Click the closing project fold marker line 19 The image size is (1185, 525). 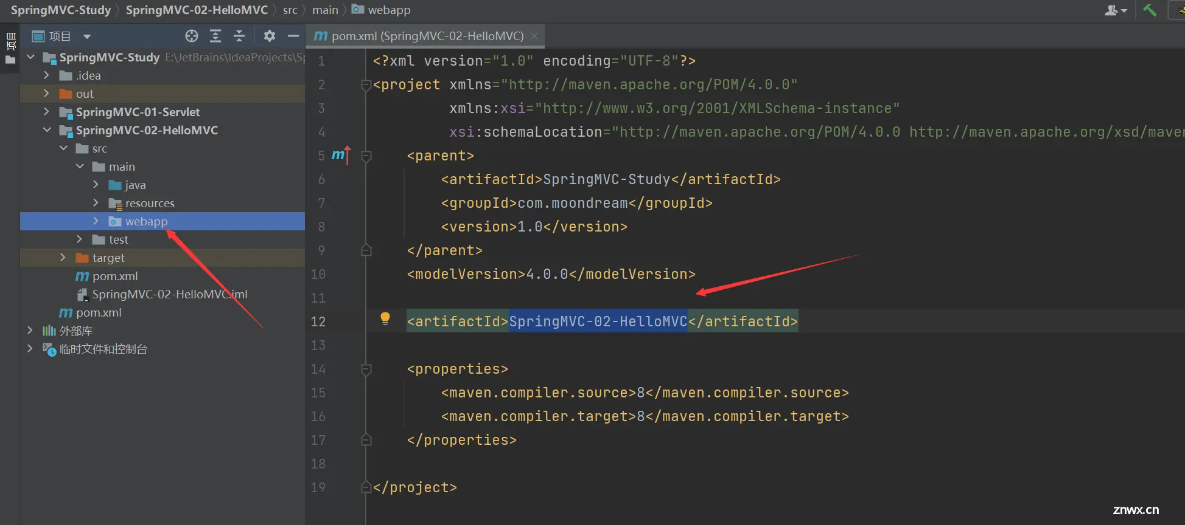[366, 487]
